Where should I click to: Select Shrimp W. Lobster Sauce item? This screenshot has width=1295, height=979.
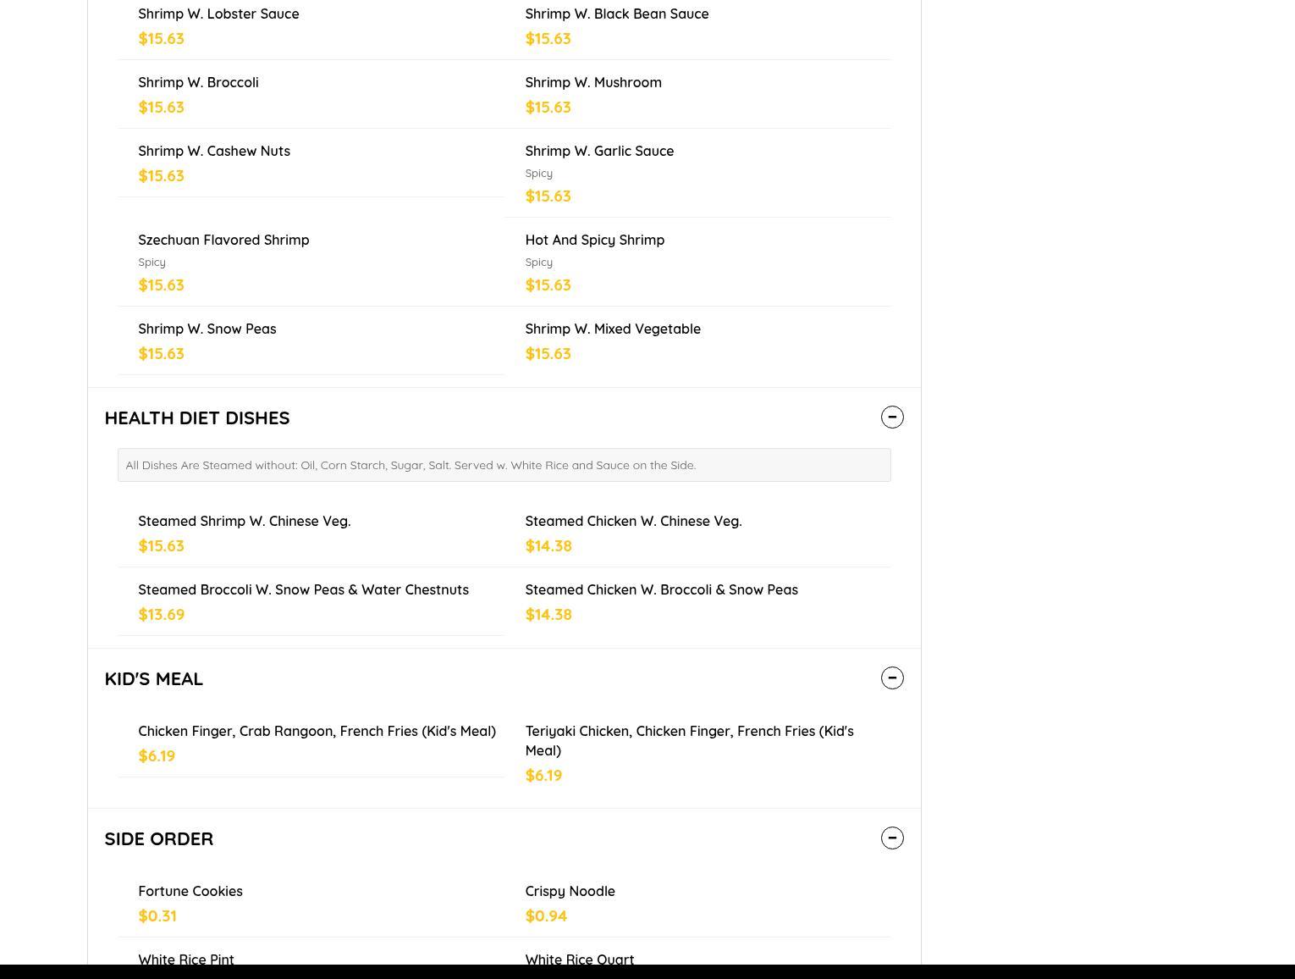pyautogui.click(x=218, y=14)
